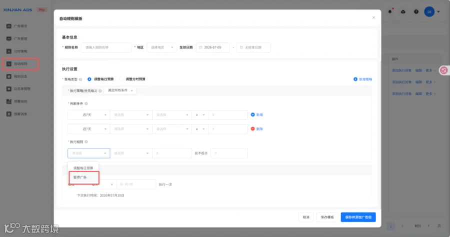Image resolution: width=450 pixels, height=237 pixels.
Task: Click the 规则名称 input field
Action: click(106, 47)
